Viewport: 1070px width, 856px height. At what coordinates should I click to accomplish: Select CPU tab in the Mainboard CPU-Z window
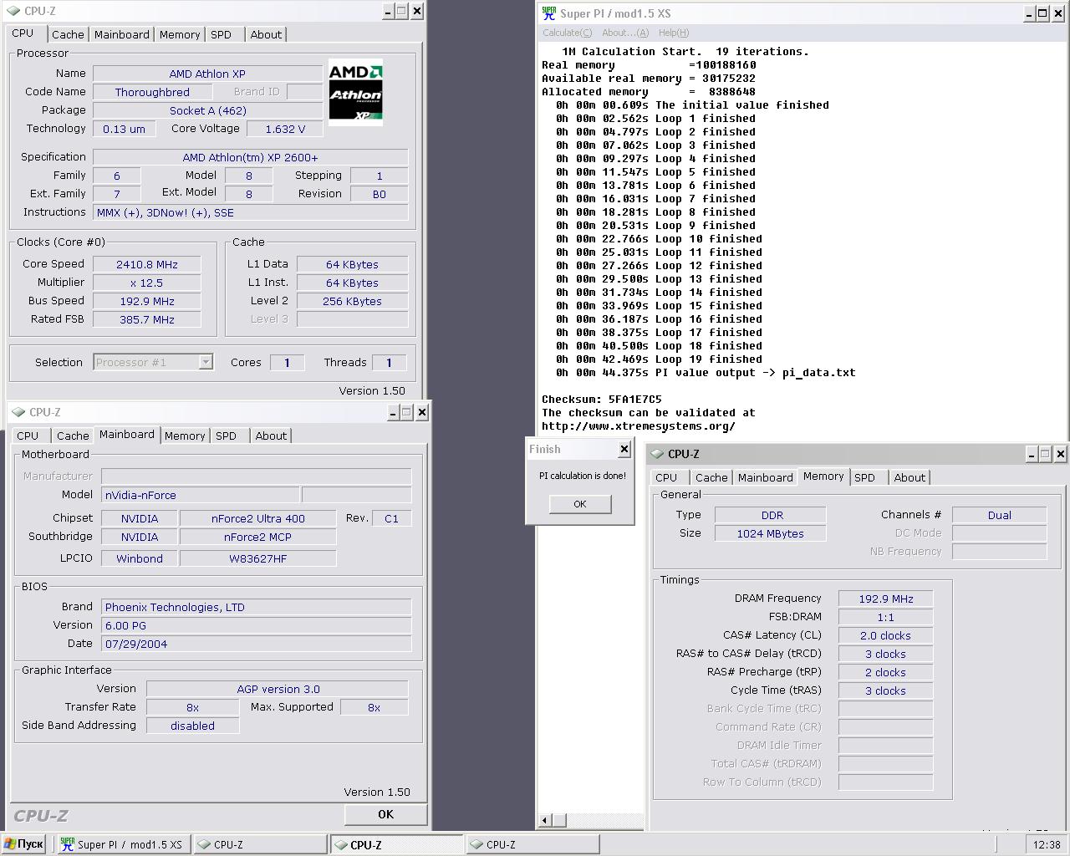pos(28,436)
